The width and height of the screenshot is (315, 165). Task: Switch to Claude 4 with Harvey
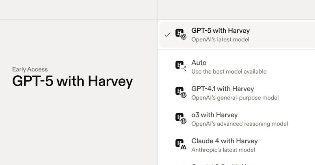click(224, 141)
